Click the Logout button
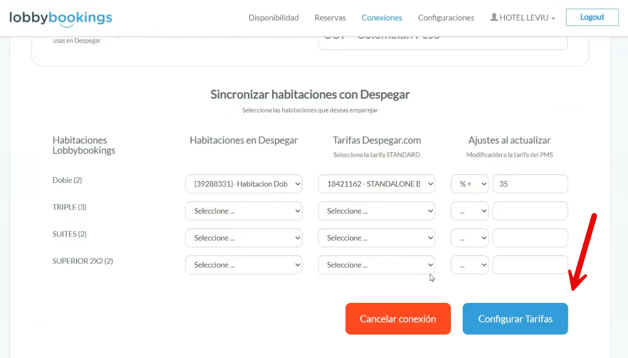Image resolution: width=628 pixels, height=358 pixels. (x=592, y=17)
